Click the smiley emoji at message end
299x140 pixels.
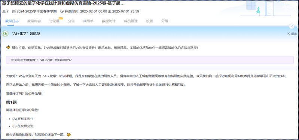pyautogui.click(x=69, y=135)
